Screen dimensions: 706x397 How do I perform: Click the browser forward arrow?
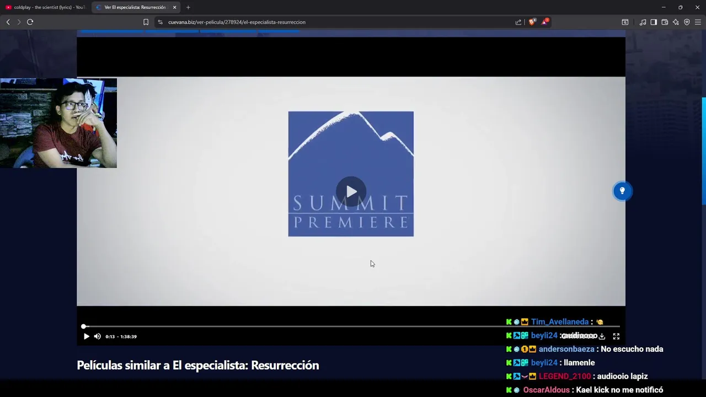click(19, 22)
